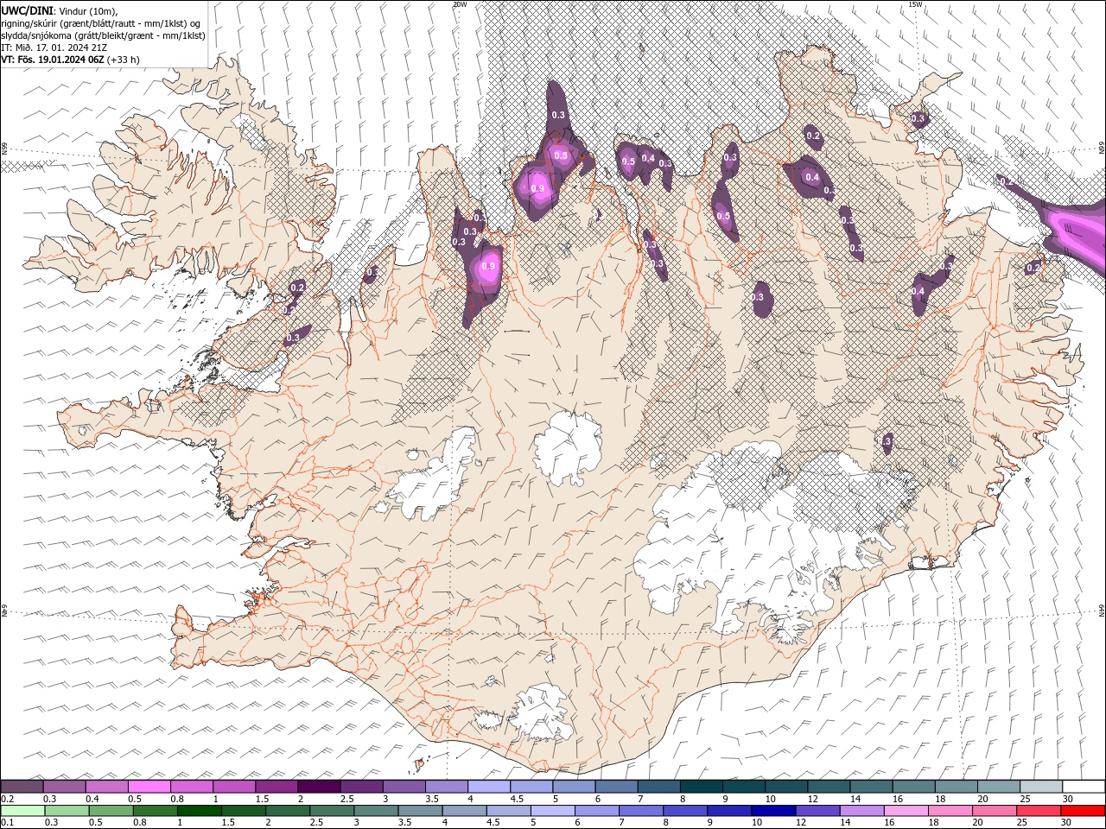Click the '0.2' value label in the top legend row
Image resolution: width=1106 pixels, height=829 pixels.
8,799
